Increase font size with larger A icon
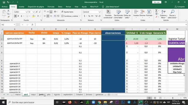The width and height of the screenshot is (188, 105). (37, 12)
